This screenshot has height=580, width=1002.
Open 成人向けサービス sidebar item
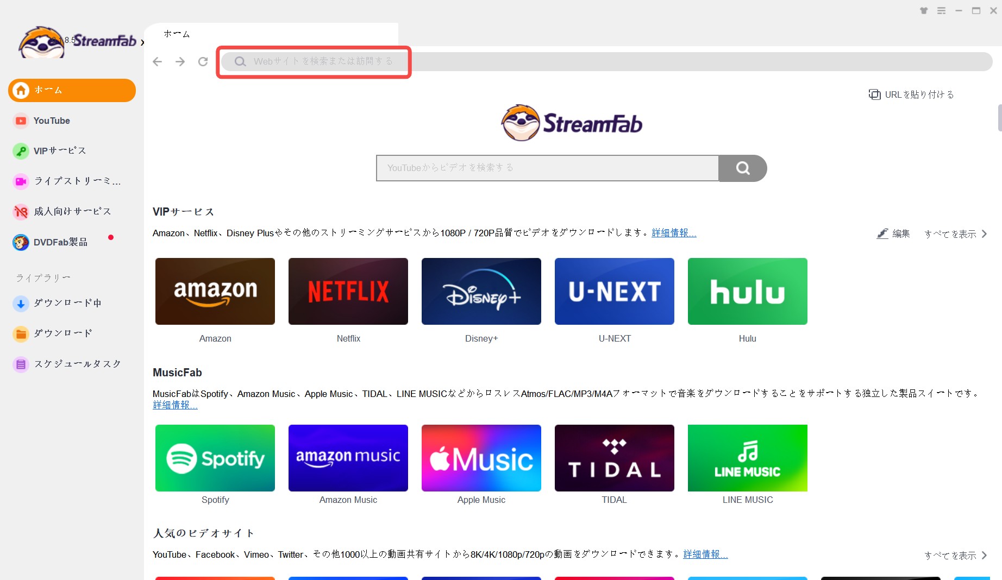click(x=72, y=211)
